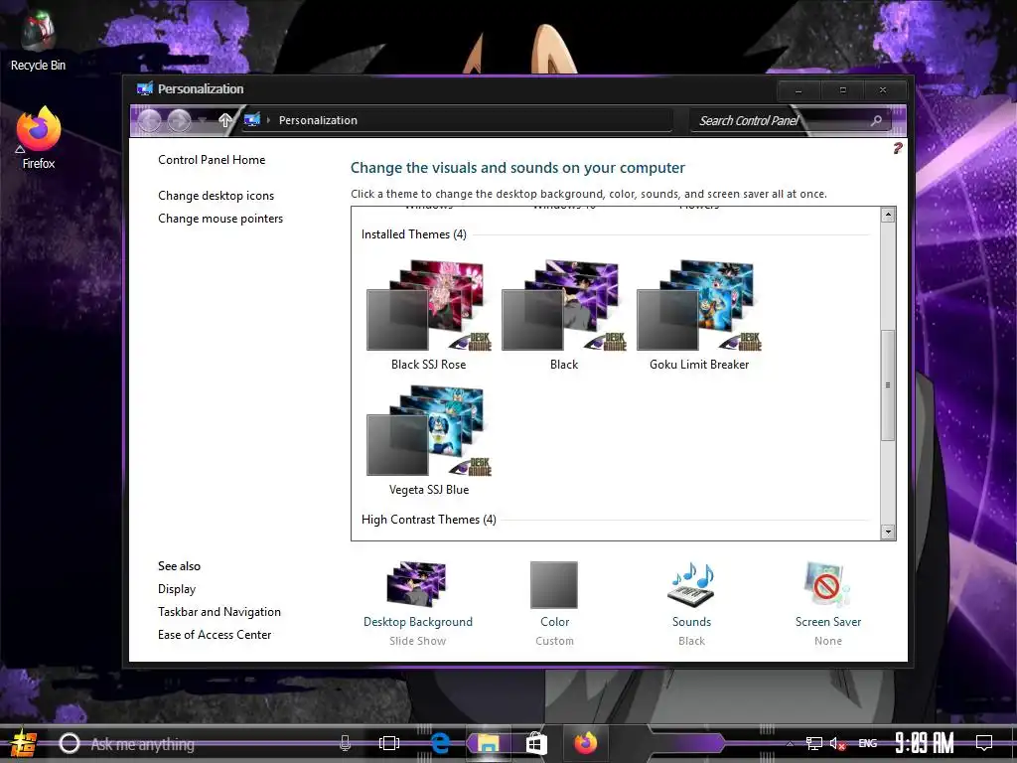Open help with the red question mark
This screenshot has width=1017, height=763.
click(898, 149)
